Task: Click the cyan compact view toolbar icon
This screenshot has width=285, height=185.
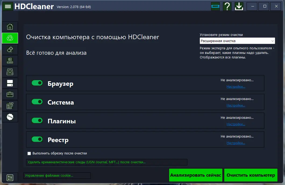Action: pos(215,6)
